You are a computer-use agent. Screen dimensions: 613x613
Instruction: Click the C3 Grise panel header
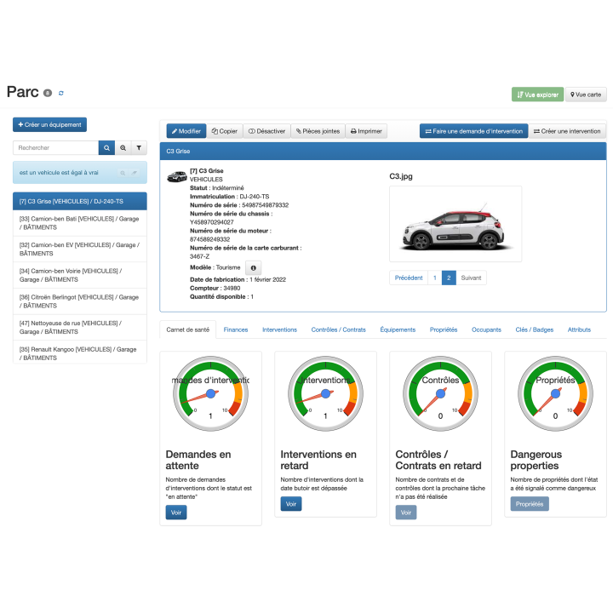tap(383, 152)
